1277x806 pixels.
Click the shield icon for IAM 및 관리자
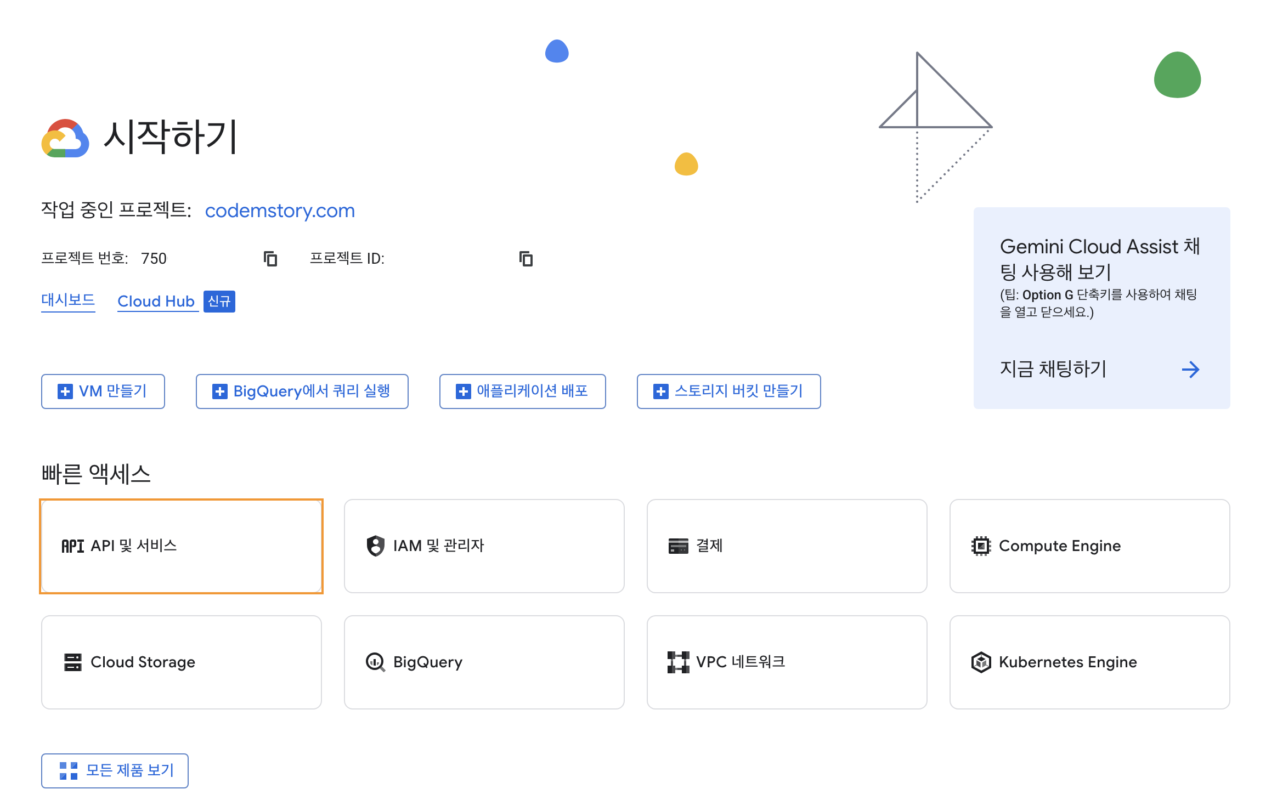[376, 546]
